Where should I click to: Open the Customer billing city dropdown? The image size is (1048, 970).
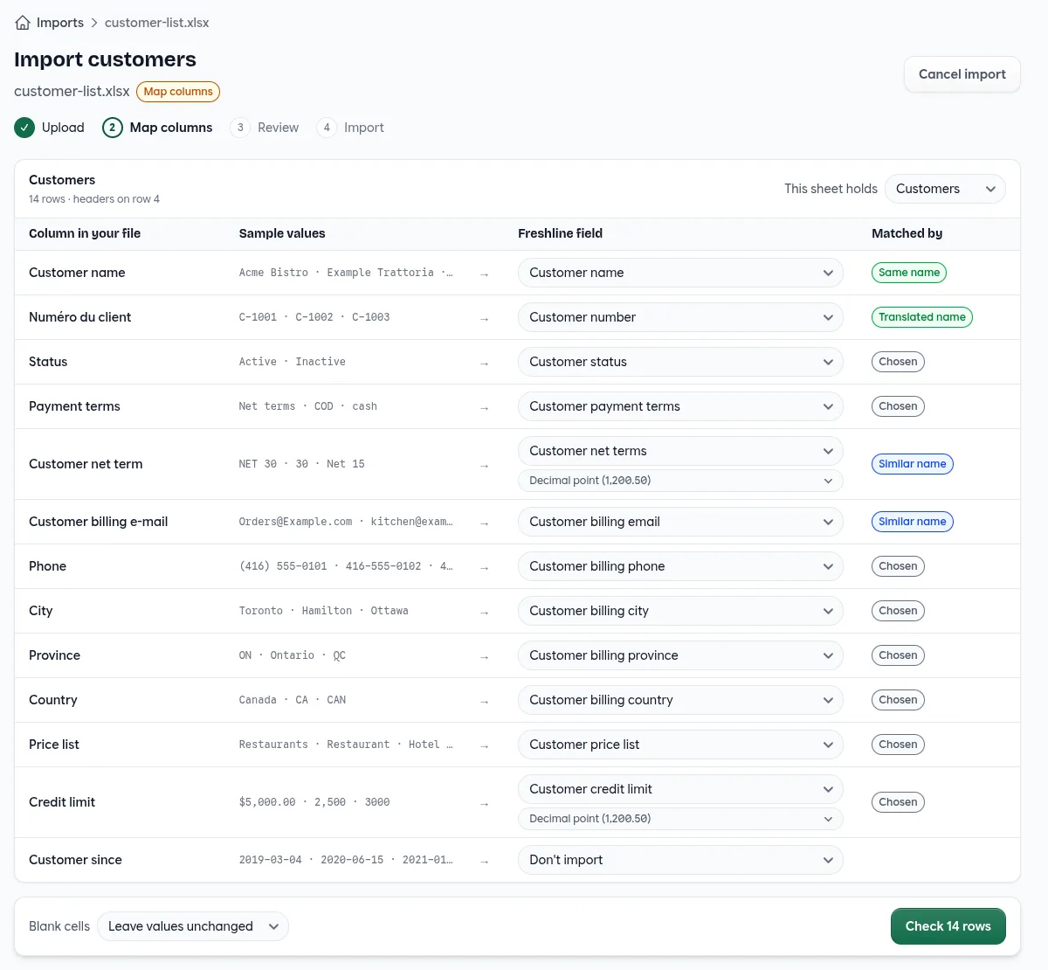tap(680, 611)
